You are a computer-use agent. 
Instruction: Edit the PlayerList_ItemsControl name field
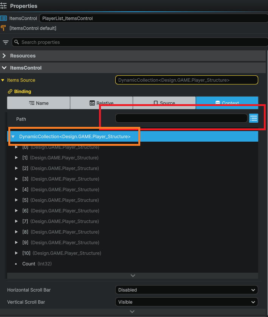pos(153,19)
